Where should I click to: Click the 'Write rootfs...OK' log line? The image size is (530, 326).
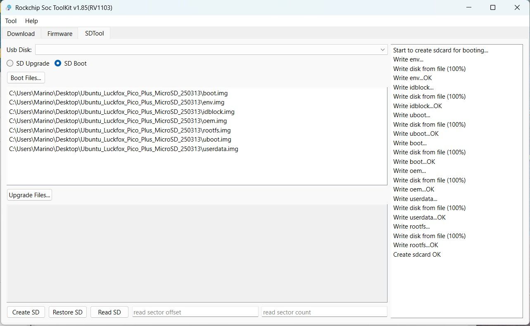point(416,245)
